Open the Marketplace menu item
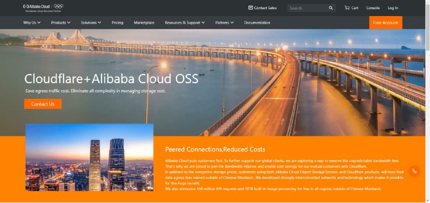The image size is (430, 203). click(144, 23)
